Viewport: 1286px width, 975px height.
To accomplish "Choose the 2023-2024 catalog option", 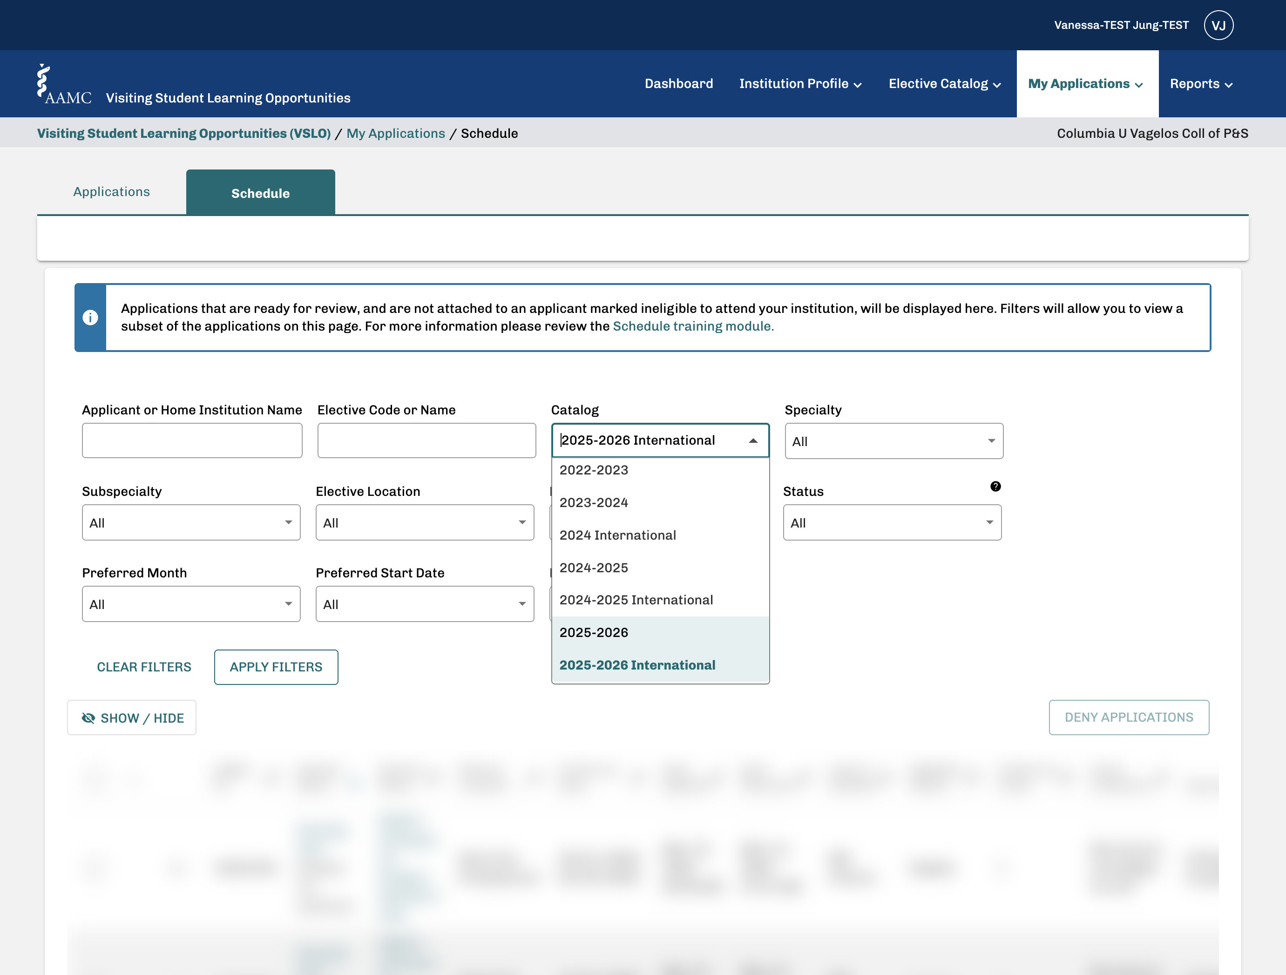I will tap(660, 502).
